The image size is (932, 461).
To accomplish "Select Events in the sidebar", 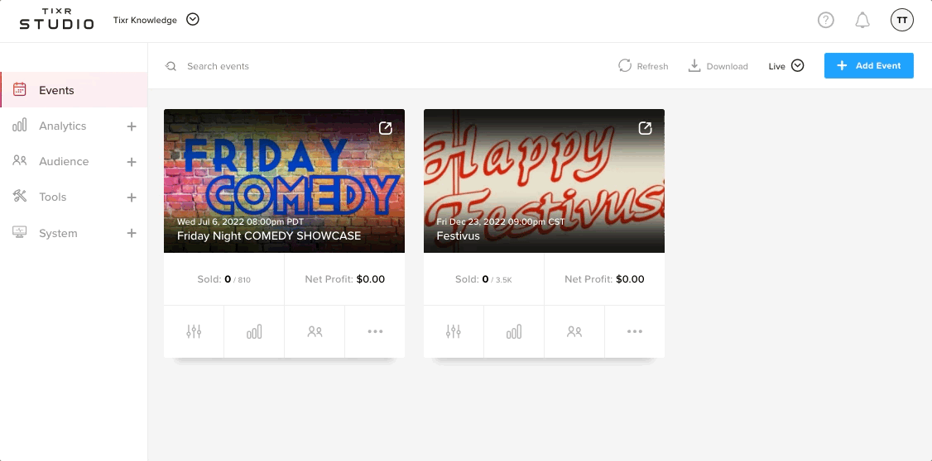I will point(74,90).
